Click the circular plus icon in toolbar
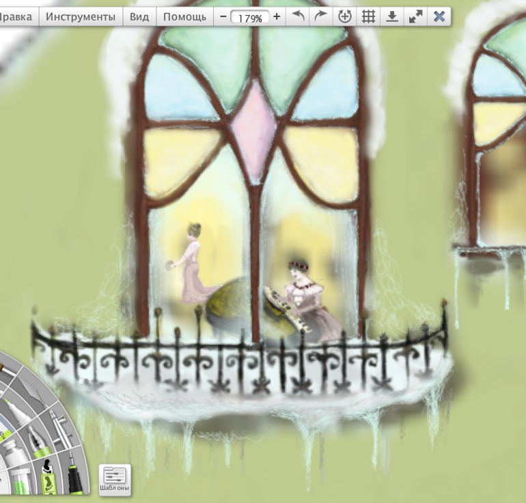This screenshot has height=503, width=526. [344, 17]
